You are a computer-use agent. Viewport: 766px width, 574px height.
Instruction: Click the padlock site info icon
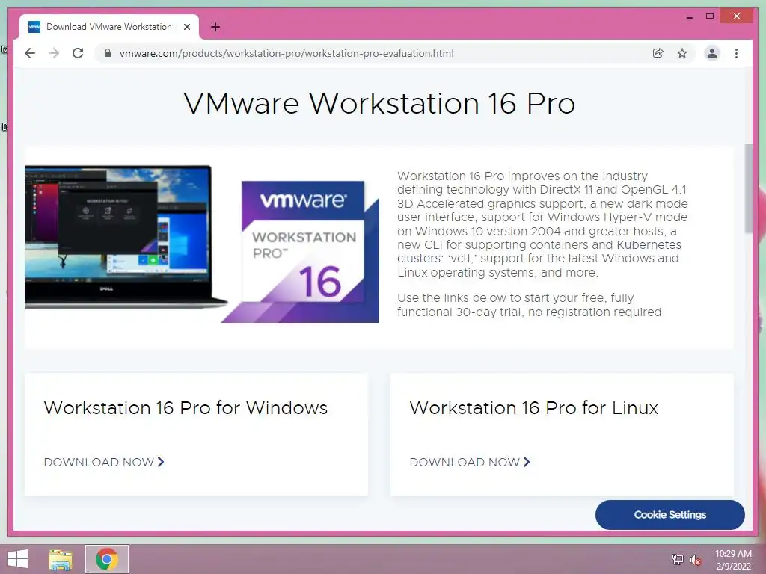[108, 53]
